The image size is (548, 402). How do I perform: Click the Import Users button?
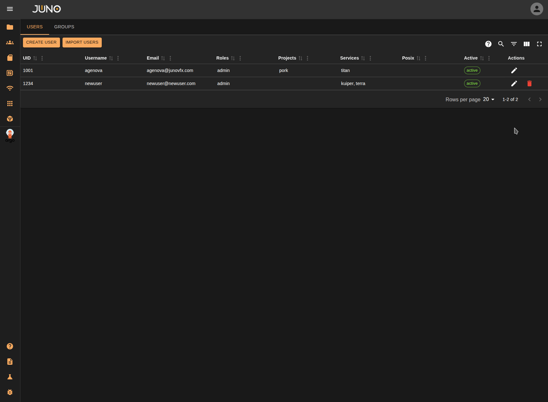[x=82, y=42]
